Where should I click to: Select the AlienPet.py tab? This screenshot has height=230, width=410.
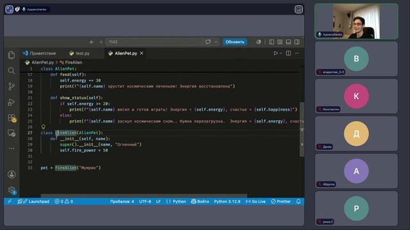pos(123,53)
